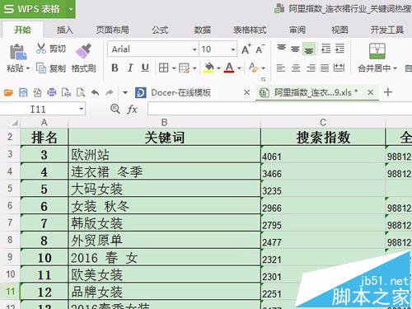Open the Name Box dropdown
Image resolution: width=412 pixels, height=309 pixels.
click(x=82, y=109)
